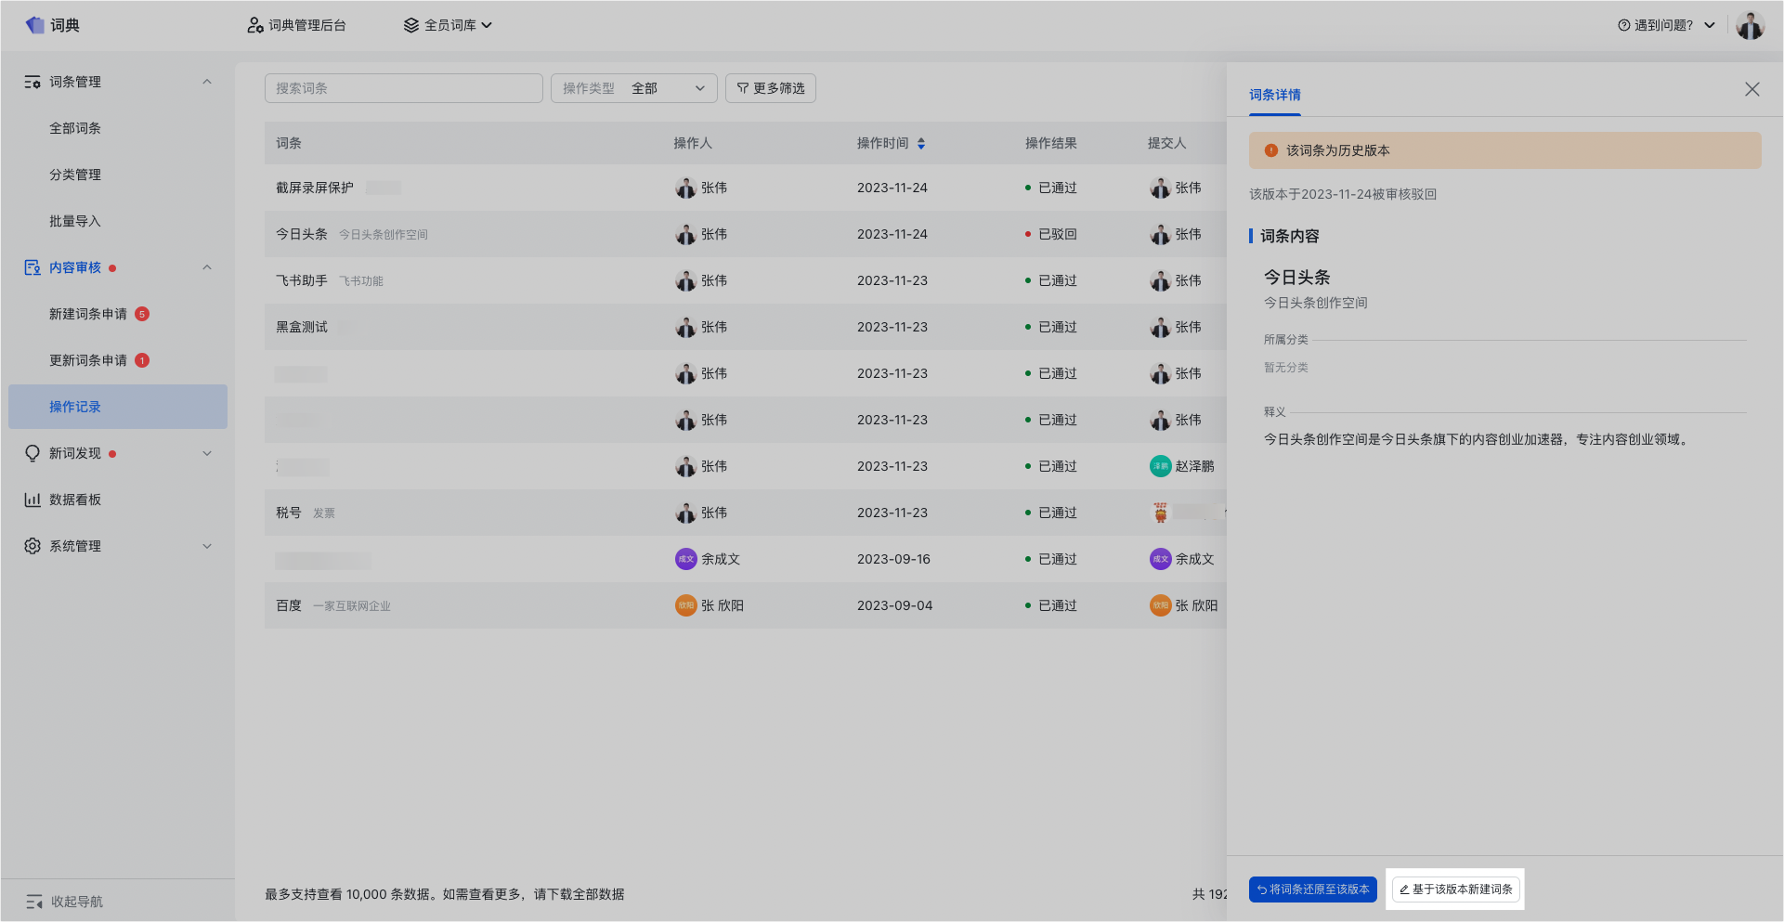The width and height of the screenshot is (1784, 922).
Task: Sort by the 操作时间 column arrows
Action: pyautogui.click(x=921, y=143)
